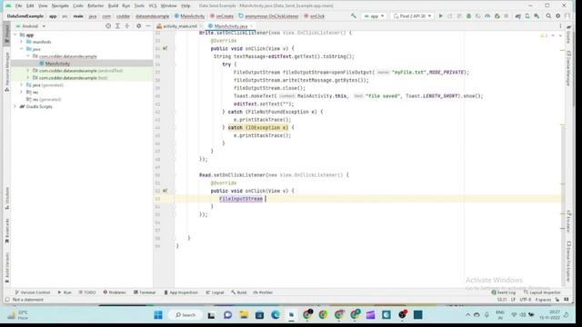Open the Layout Inspector button

(x=542, y=292)
